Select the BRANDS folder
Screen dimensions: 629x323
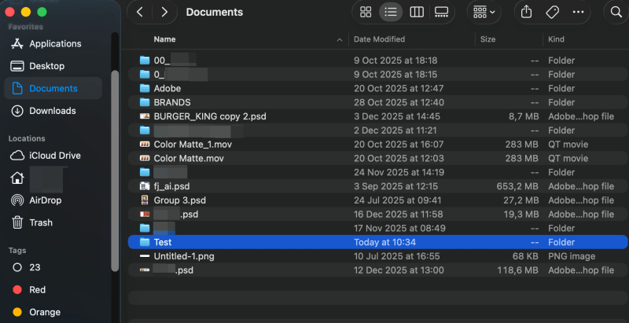pos(378,102)
